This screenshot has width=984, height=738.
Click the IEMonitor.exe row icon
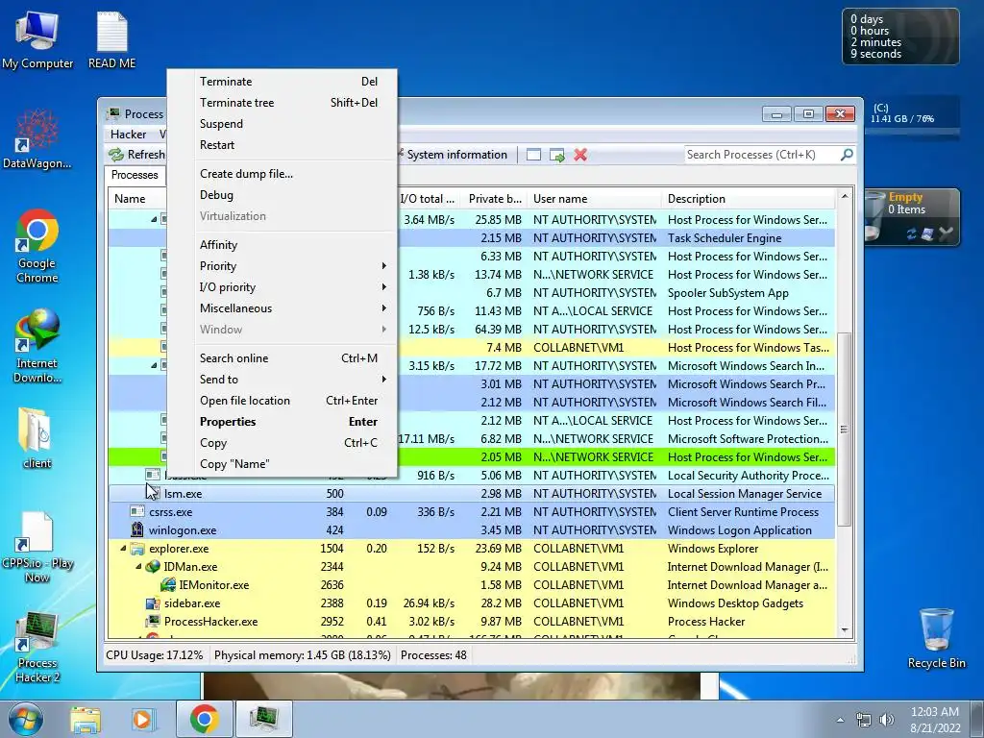(x=167, y=585)
